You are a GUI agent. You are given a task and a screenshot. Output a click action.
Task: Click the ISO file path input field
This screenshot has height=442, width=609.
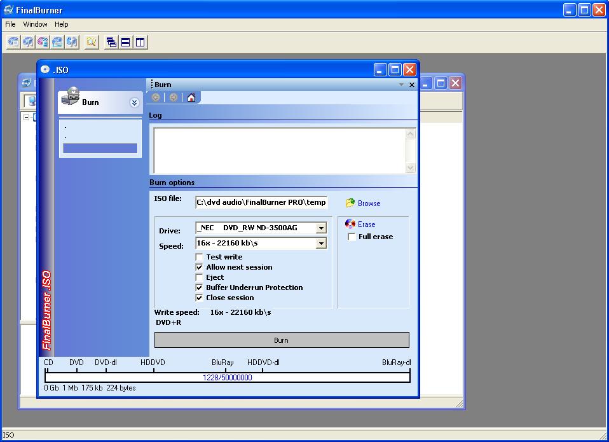(x=261, y=202)
